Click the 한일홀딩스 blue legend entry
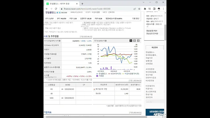Screen dimensions: 210x118 tap(102, 74)
